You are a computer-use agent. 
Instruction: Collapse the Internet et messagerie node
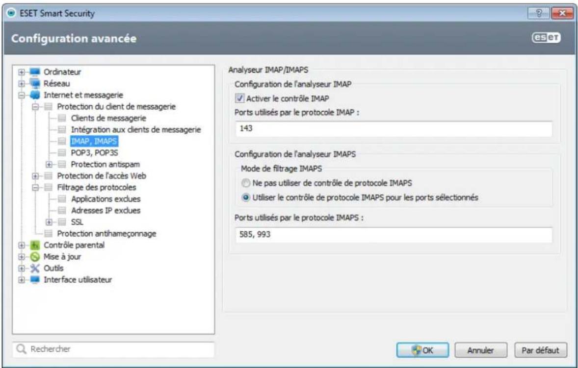pyautogui.click(x=22, y=96)
